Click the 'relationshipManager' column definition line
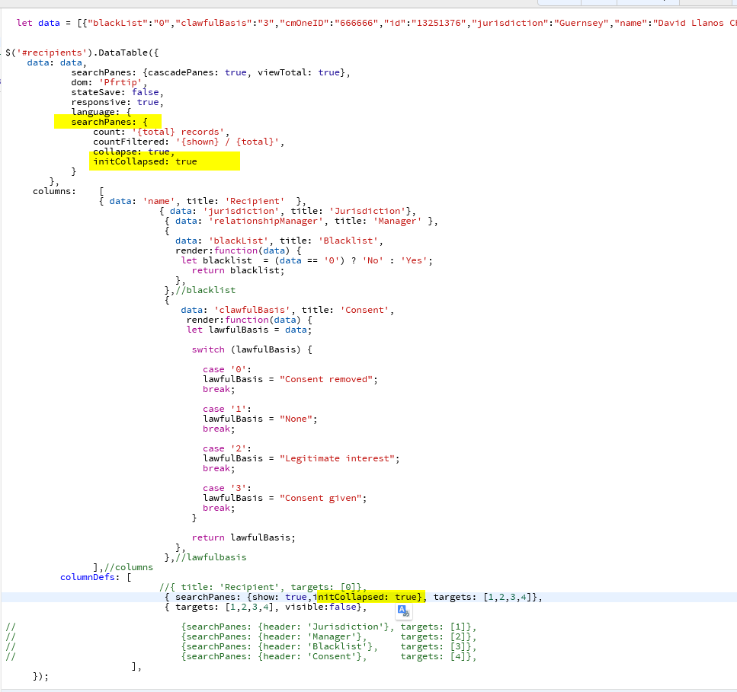The height and width of the screenshot is (692, 737). pos(301,221)
